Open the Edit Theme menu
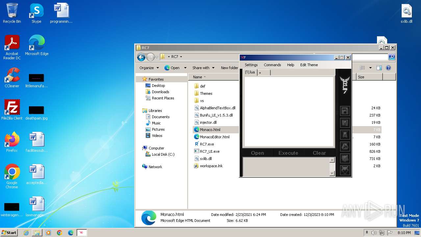This screenshot has width=421, height=237. [309, 65]
